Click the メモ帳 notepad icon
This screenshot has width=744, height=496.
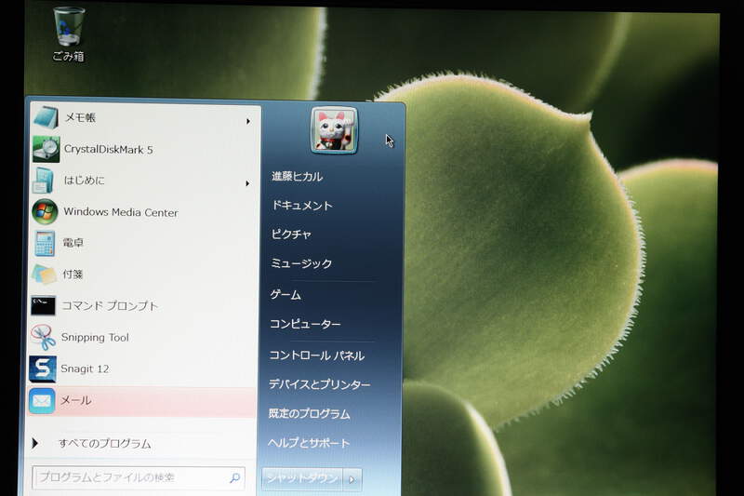click(46, 117)
